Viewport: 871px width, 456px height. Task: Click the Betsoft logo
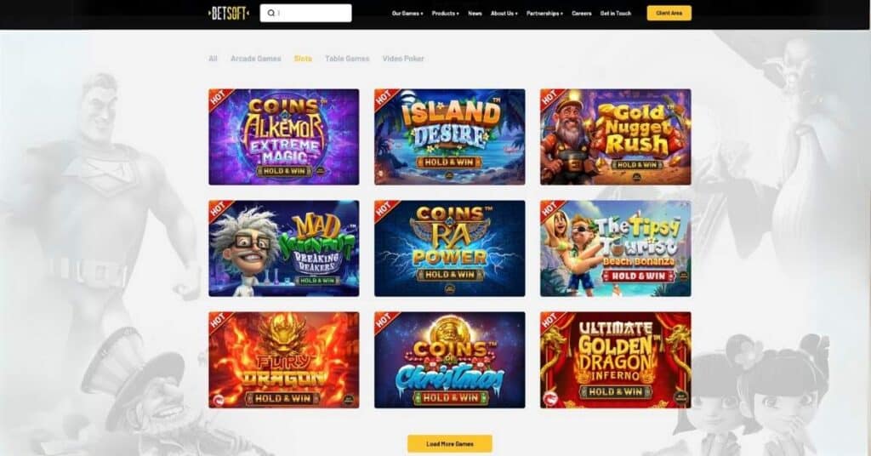click(228, 14)
